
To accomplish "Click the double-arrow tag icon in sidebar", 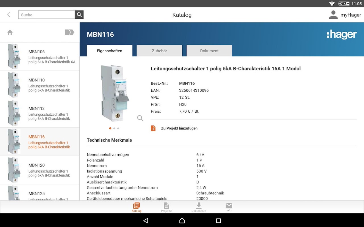I will 69,32.
